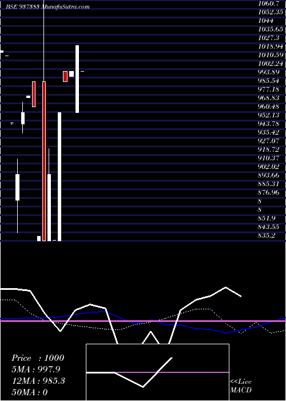This screenshot has width=286, height=401.
Task: Click the 1052.35 price axis label
Action: click(269, 12)
